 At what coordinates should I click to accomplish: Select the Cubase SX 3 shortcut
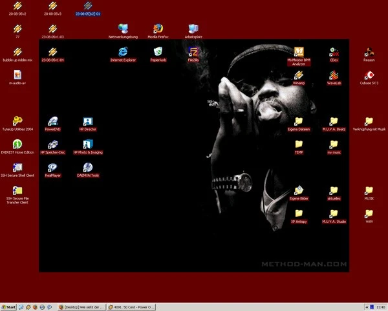point(369,76)
